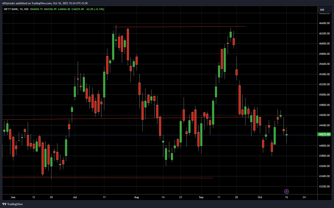Open the TradingView logo at the bottom left

pyautogui.click(x=12, y=204)
